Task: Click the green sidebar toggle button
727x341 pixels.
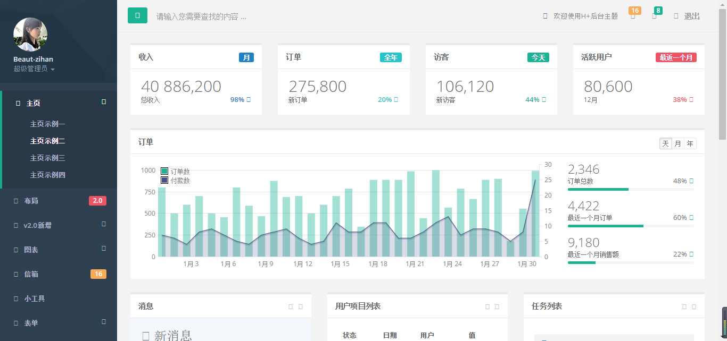Action: pyautogui.click(x=137, y=15)
